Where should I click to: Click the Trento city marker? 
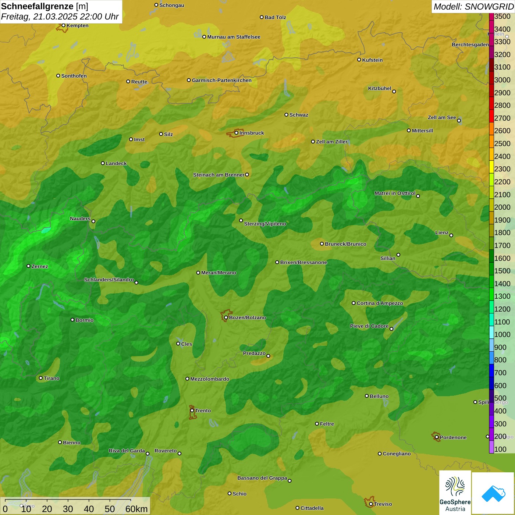[x=192, y=411]
